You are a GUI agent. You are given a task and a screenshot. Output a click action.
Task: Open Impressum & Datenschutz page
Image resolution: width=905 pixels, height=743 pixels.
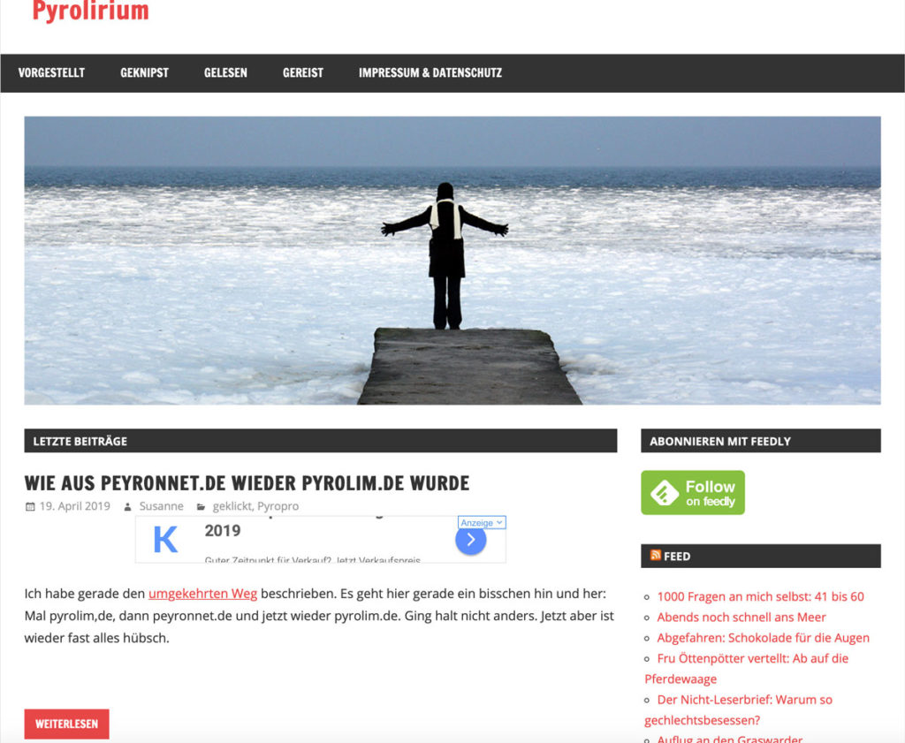tap(430, 72)
